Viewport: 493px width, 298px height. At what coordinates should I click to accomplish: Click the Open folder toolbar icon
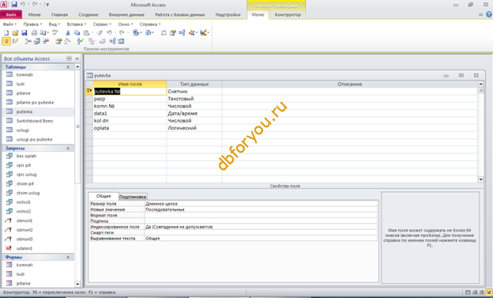click(15, 32)
